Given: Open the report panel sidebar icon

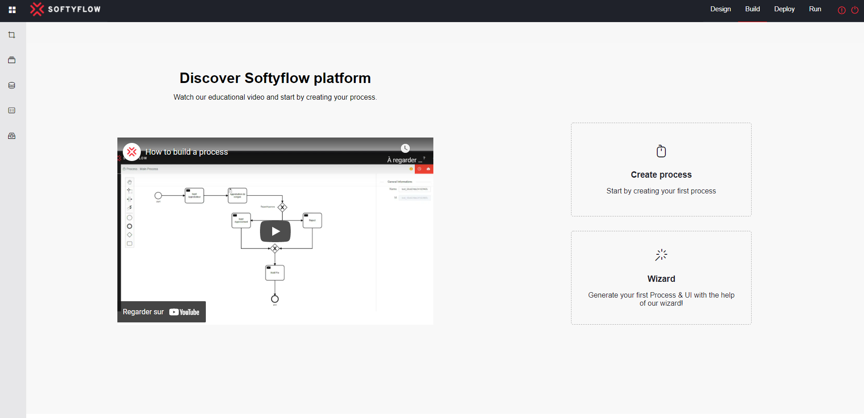Looking at the screenshot, I should point(12,110).
